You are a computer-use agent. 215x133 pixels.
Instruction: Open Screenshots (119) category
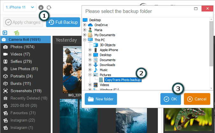25,91
